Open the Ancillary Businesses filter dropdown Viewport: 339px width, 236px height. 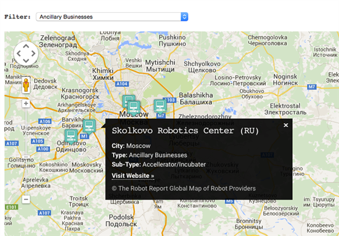(x=112, y=17)
